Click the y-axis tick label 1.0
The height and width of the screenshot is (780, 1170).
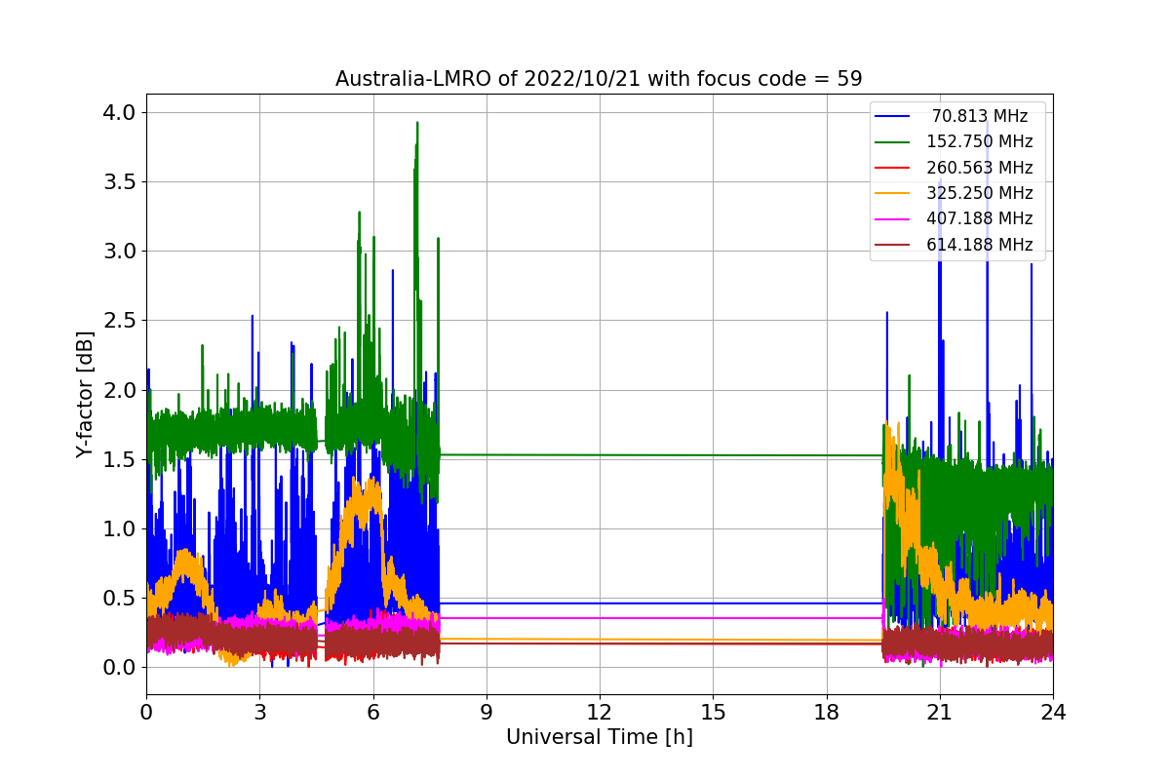(120, 528)
